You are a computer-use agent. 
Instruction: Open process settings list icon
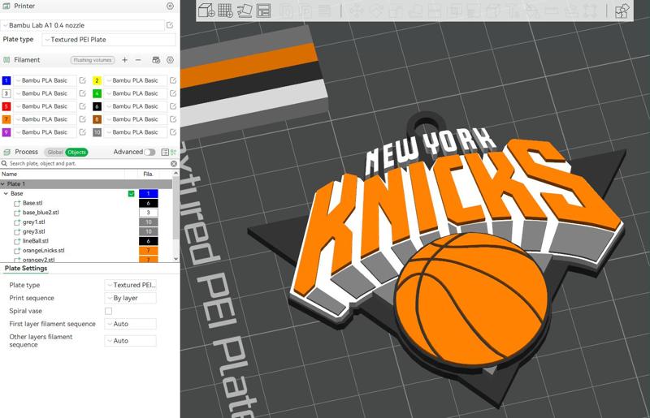165,152
